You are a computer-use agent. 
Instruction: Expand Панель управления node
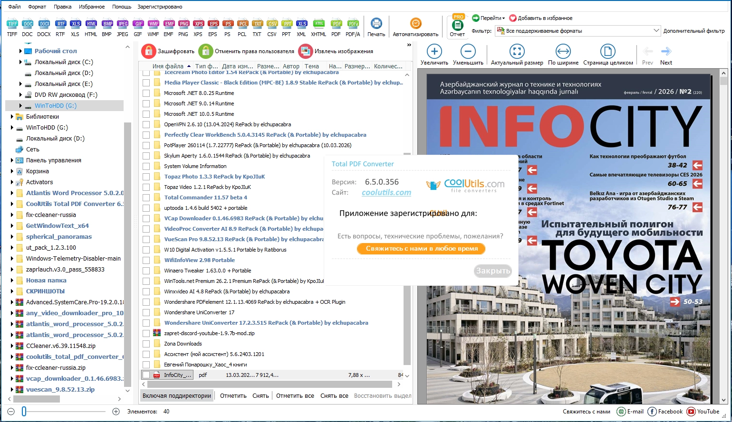[12, 160]
